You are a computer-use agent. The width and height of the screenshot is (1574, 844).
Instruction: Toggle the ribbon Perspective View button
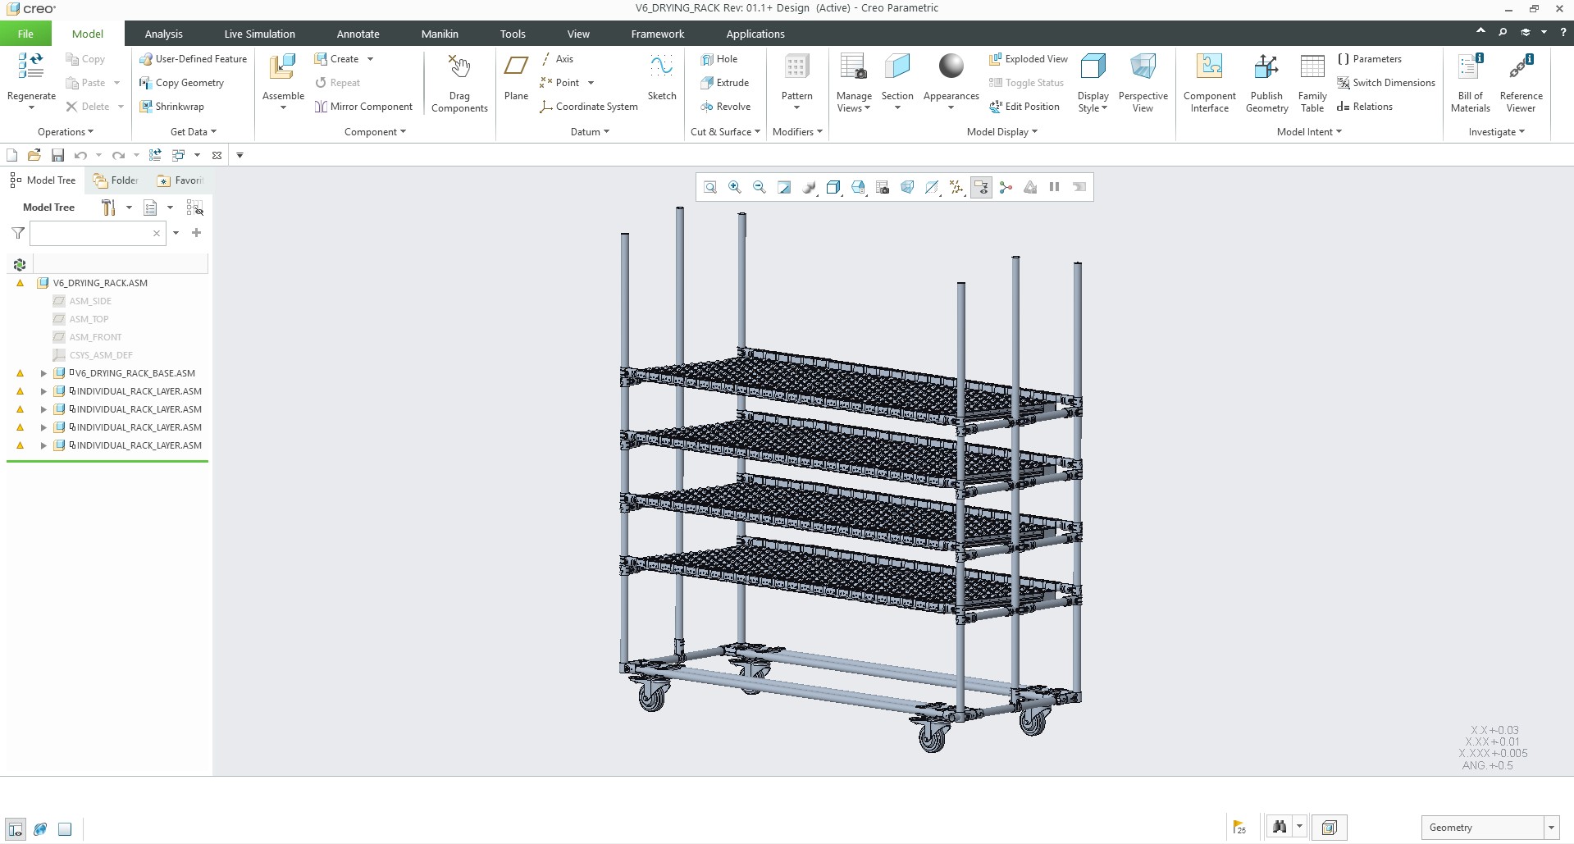click(x=1143, y=83)
